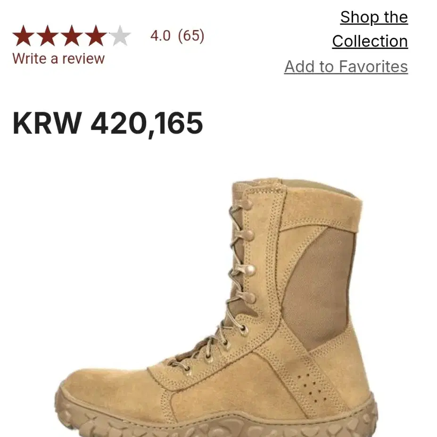Viewport: 437px width, 437px height.
Task: Follow the Shop the Collection link
Action: [370, 29]
